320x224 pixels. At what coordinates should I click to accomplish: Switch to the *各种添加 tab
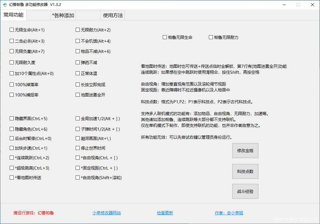point(63,15)
